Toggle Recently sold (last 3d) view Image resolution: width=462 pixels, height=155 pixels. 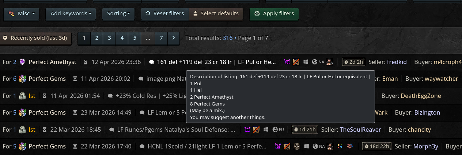pos(35,38)
